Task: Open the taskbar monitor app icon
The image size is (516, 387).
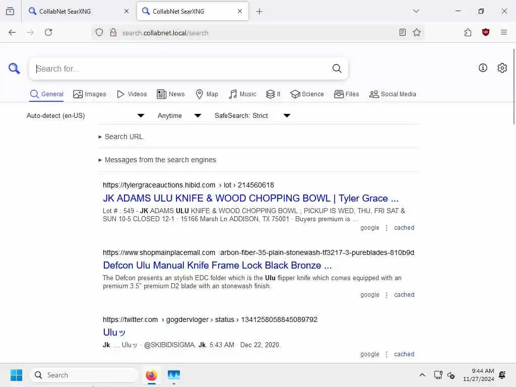Action: click(174, 375)
